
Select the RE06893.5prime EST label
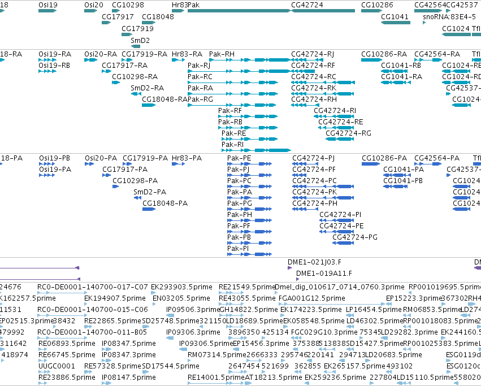tap(67, 344)
